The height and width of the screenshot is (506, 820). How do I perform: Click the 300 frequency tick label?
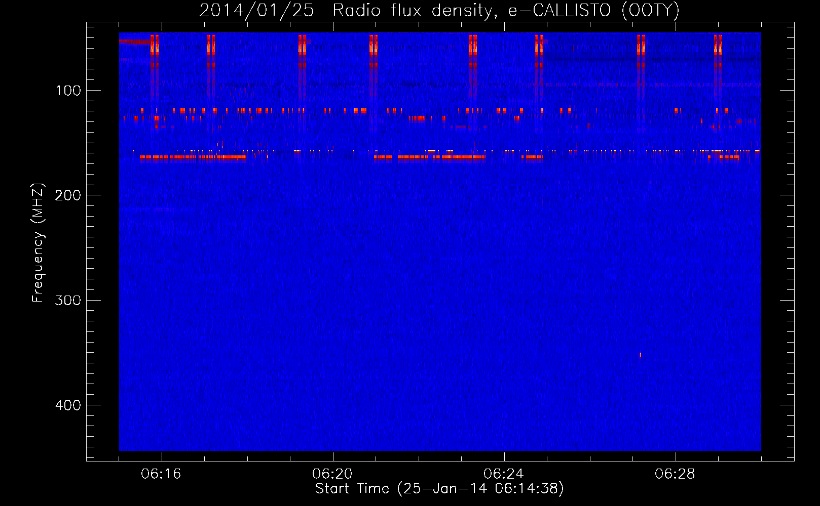pos(68,300)
